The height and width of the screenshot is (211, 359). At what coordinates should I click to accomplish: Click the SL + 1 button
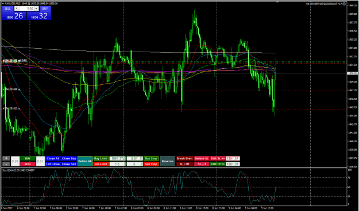[202, 164]
